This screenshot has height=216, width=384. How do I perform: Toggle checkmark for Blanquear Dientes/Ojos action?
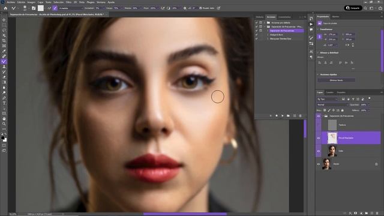[x=256, y=38]
